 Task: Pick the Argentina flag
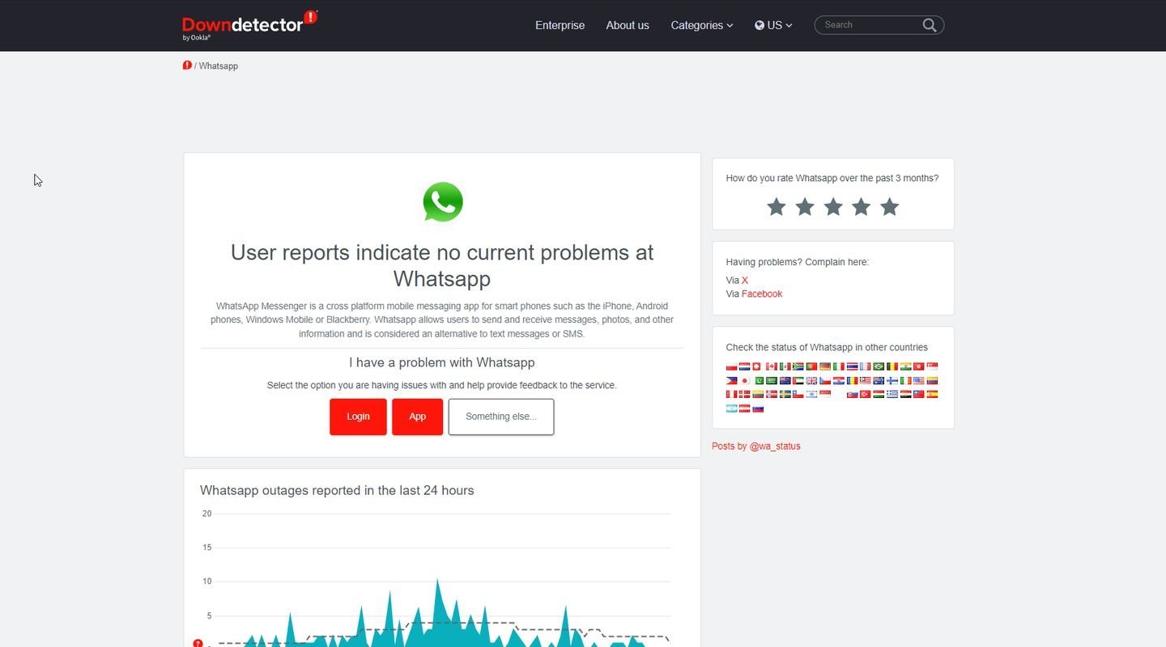732,408
